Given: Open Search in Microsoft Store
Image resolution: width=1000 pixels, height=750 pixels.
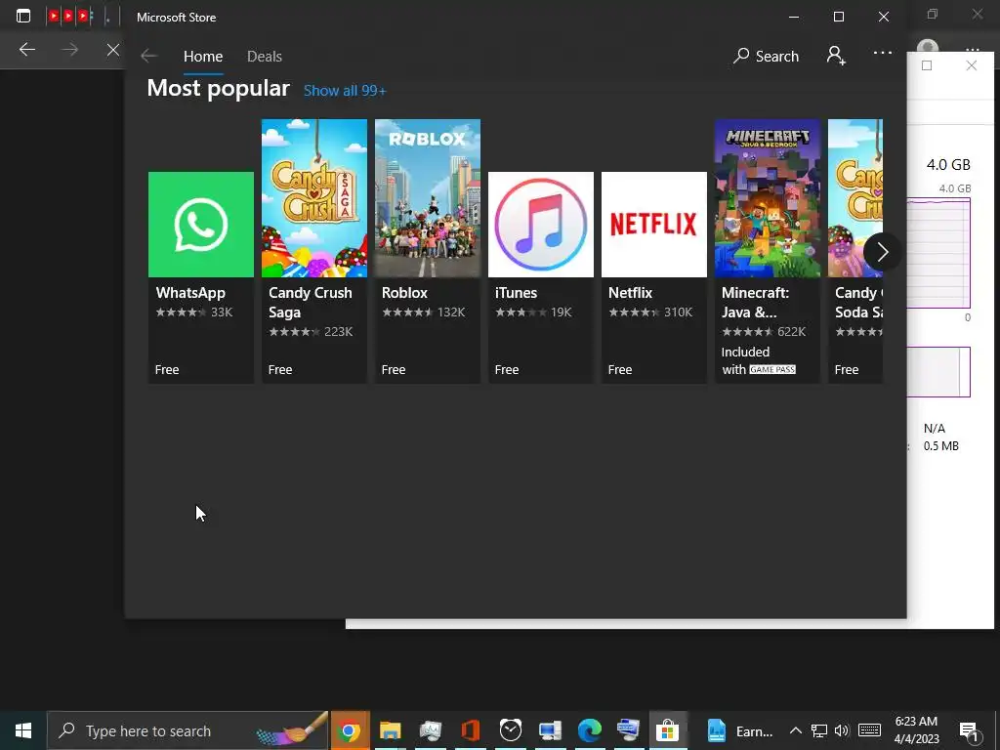Looking at the screenshot, I should tap(766, 56).
